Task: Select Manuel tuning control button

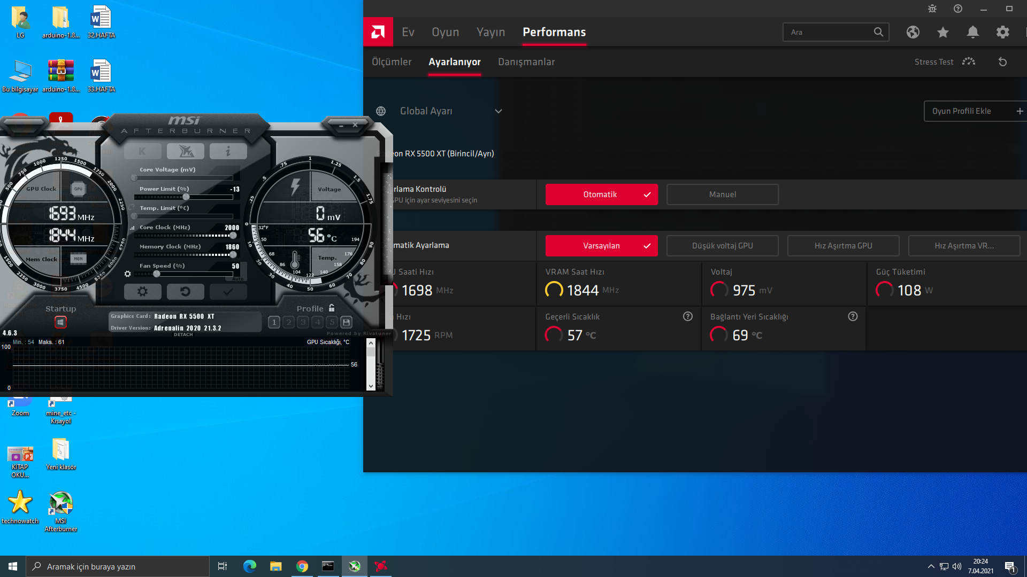Action: click(x=722, y=194)
